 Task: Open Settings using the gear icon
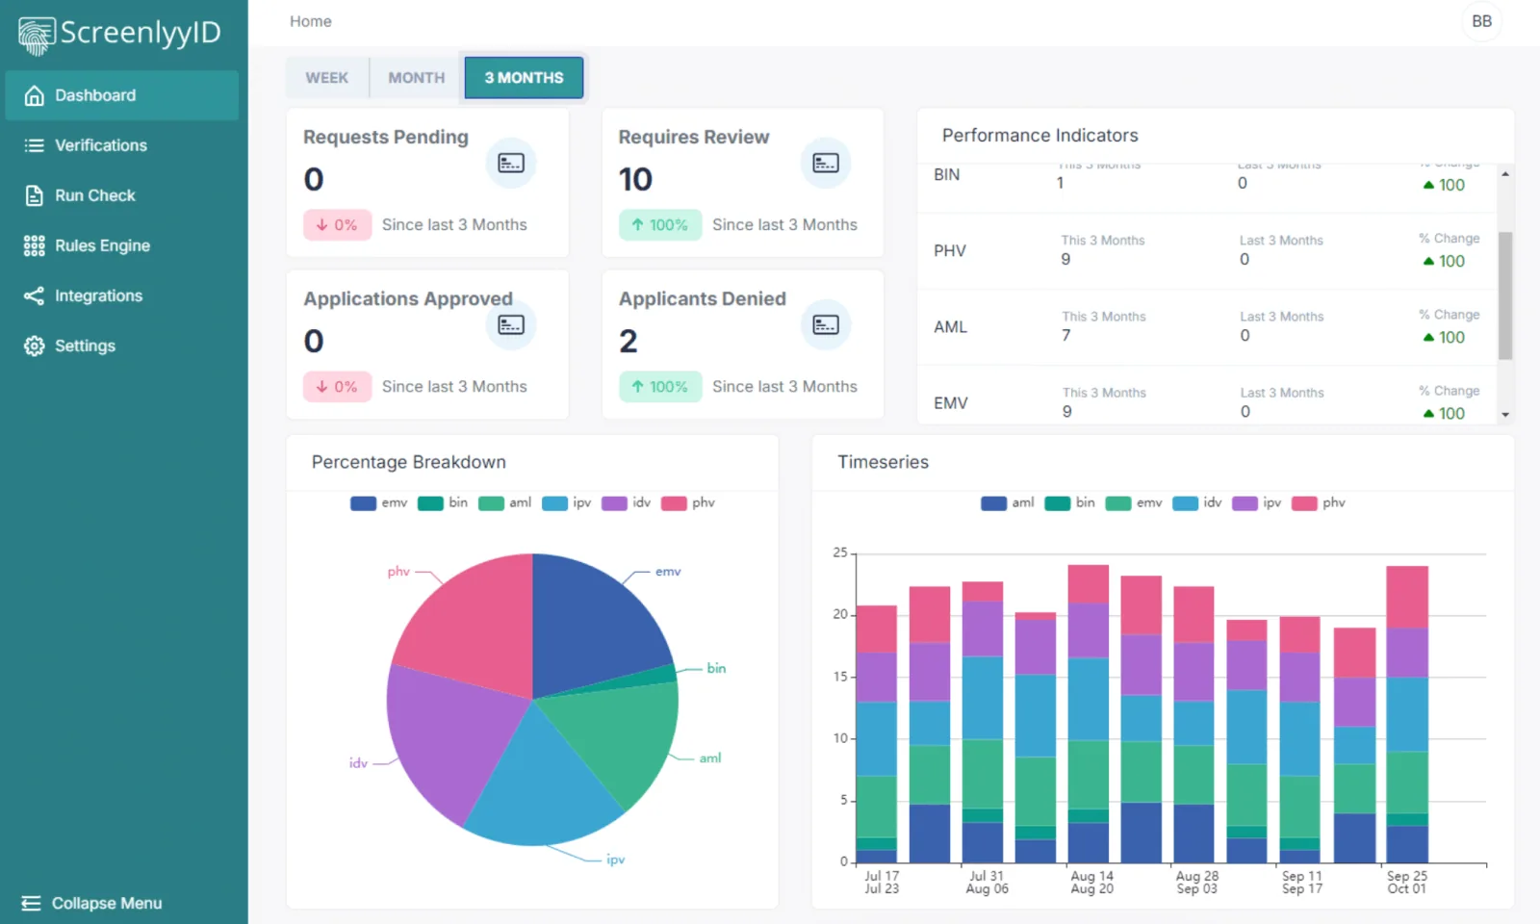[35, 346]
